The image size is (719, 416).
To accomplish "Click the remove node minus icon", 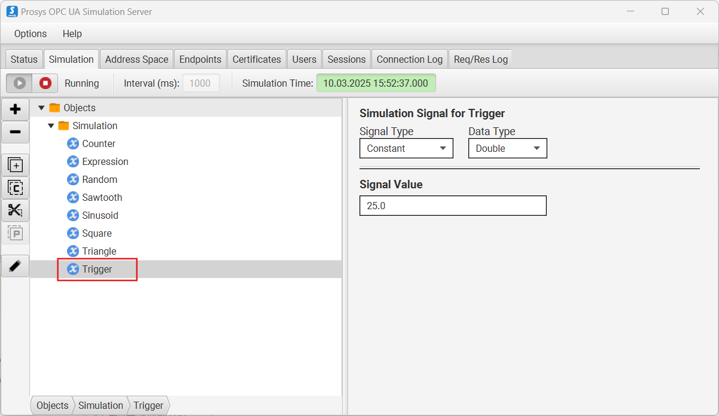I will (x=16, y=132).
